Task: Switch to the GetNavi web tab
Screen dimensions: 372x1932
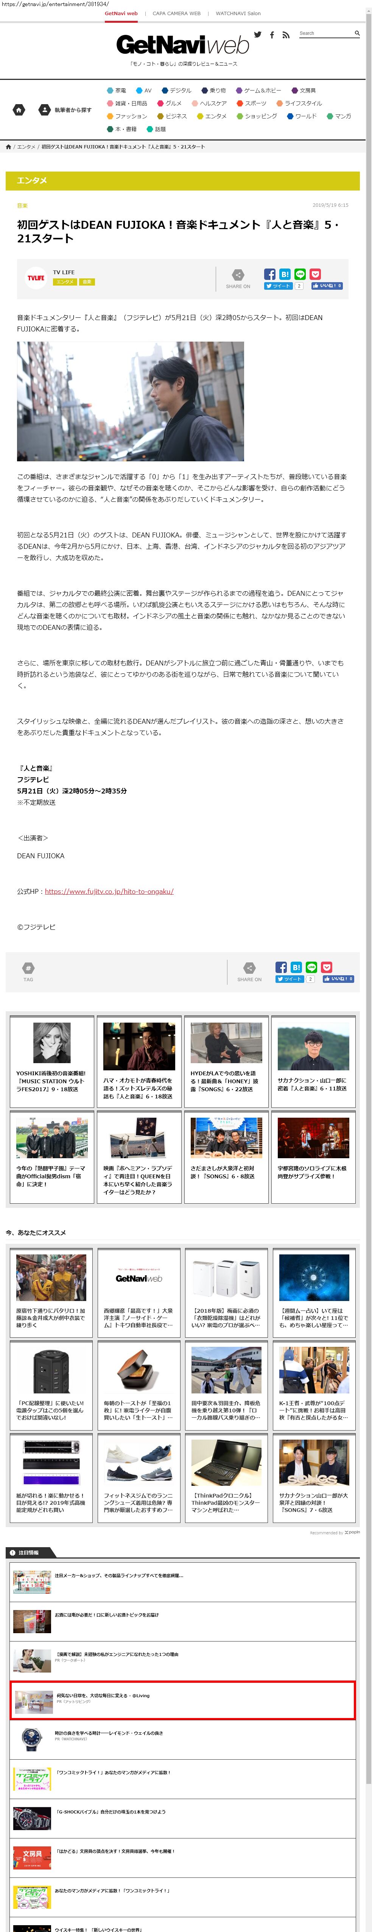Action: click(121, 14)
